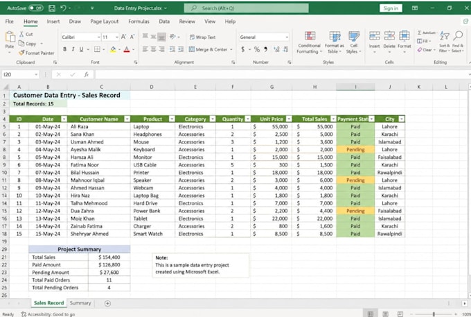Expand the Name Box dropdown arrow
471x317 pixels.
[x=36, y=75]
